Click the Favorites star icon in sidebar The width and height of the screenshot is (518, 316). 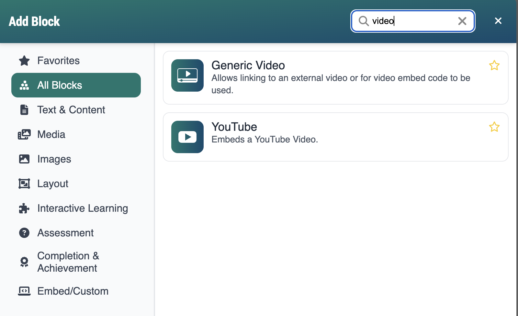(24, 61)
